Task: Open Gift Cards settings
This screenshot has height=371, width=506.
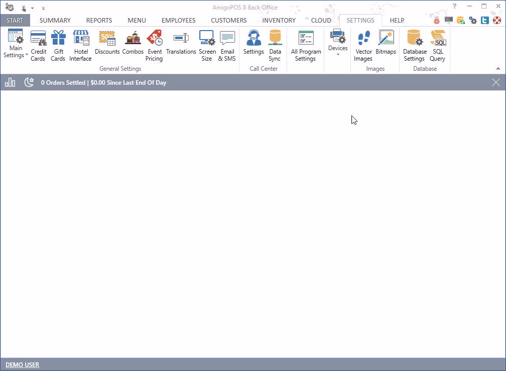Action: 58,45
